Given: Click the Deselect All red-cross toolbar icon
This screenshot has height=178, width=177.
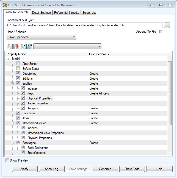Looking at the screenshot, I should coord(16,46).
